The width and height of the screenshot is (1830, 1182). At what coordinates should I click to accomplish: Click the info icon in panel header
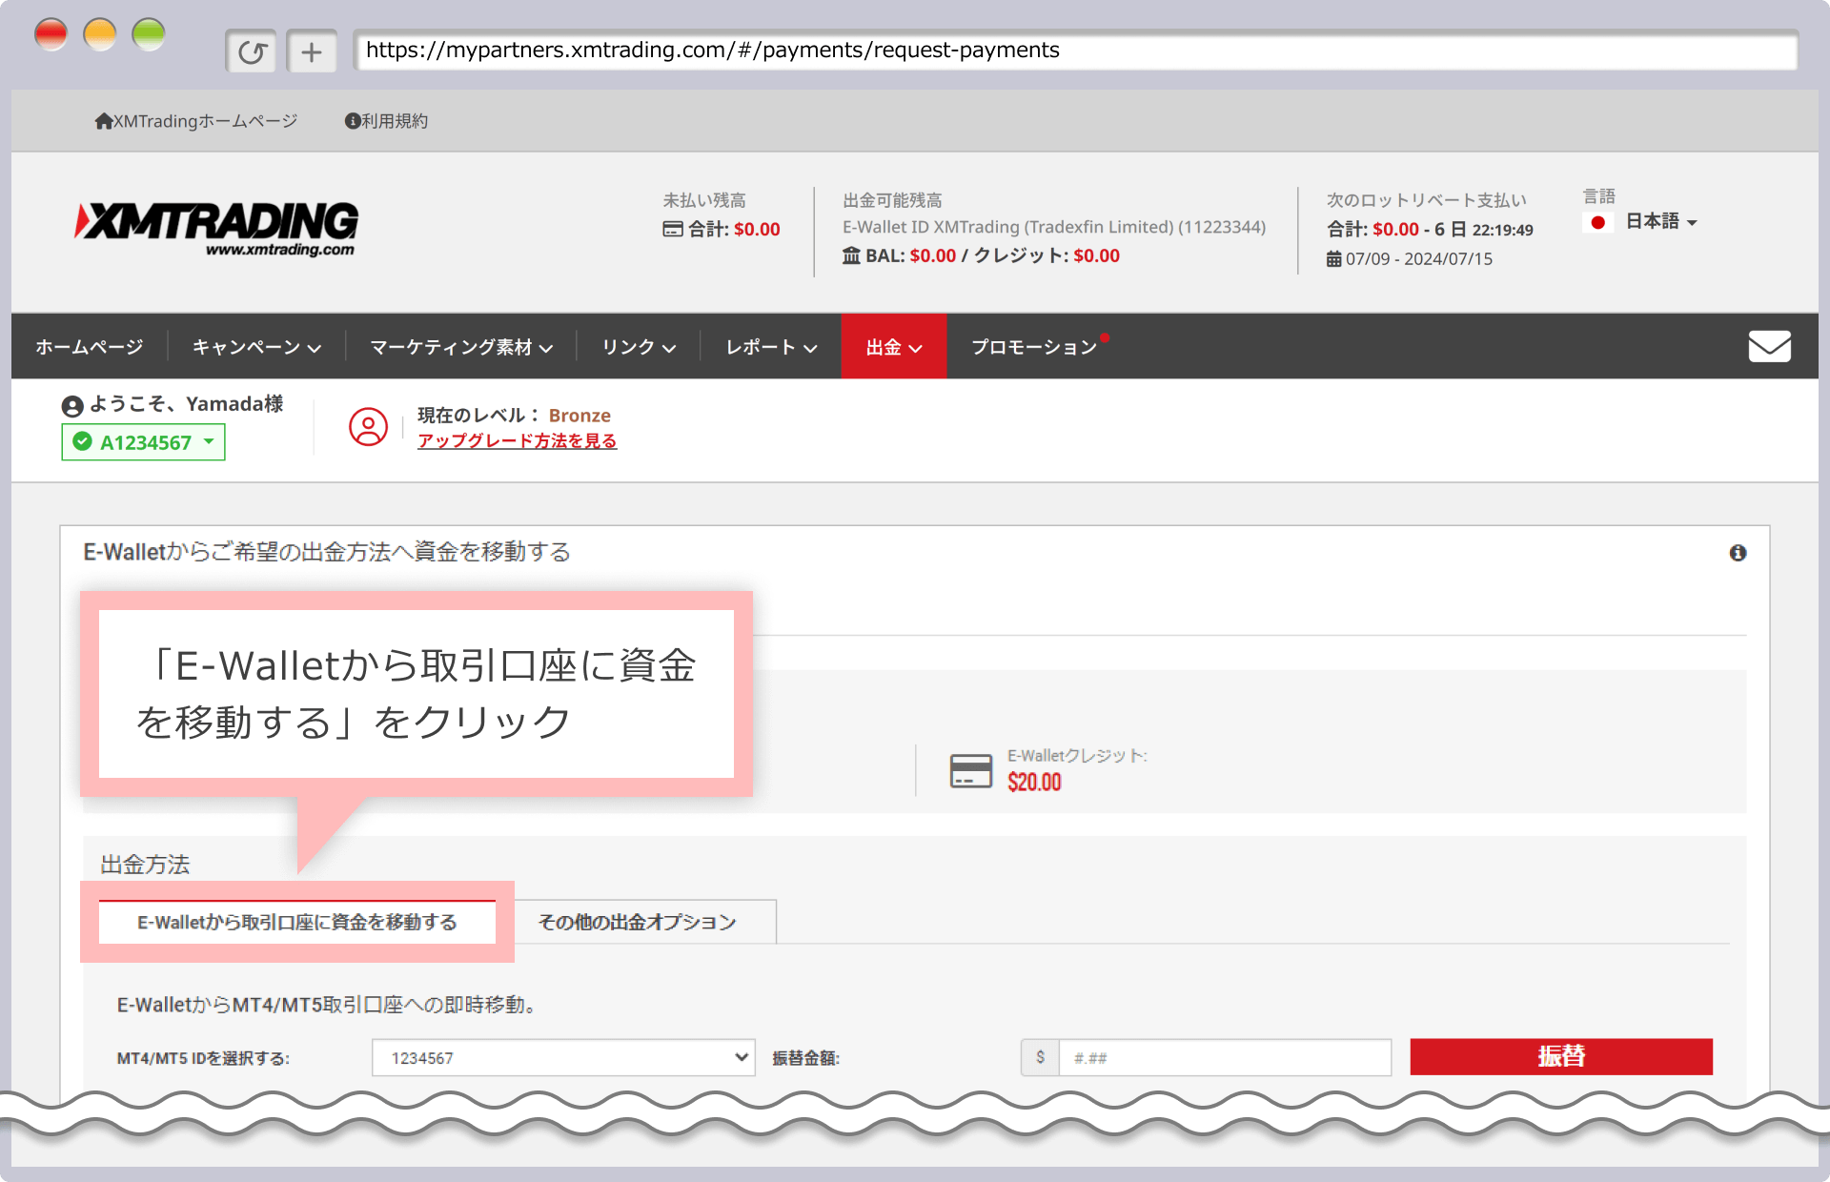point(1738,553)
